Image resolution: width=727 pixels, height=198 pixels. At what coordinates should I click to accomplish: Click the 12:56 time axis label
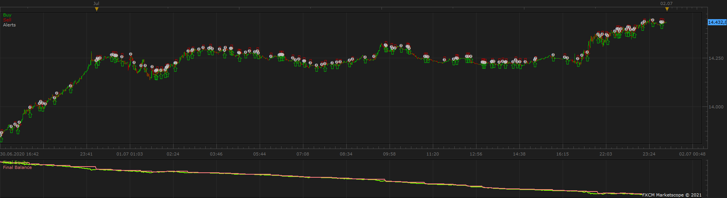pyautogui.click(x=476, y=154)
